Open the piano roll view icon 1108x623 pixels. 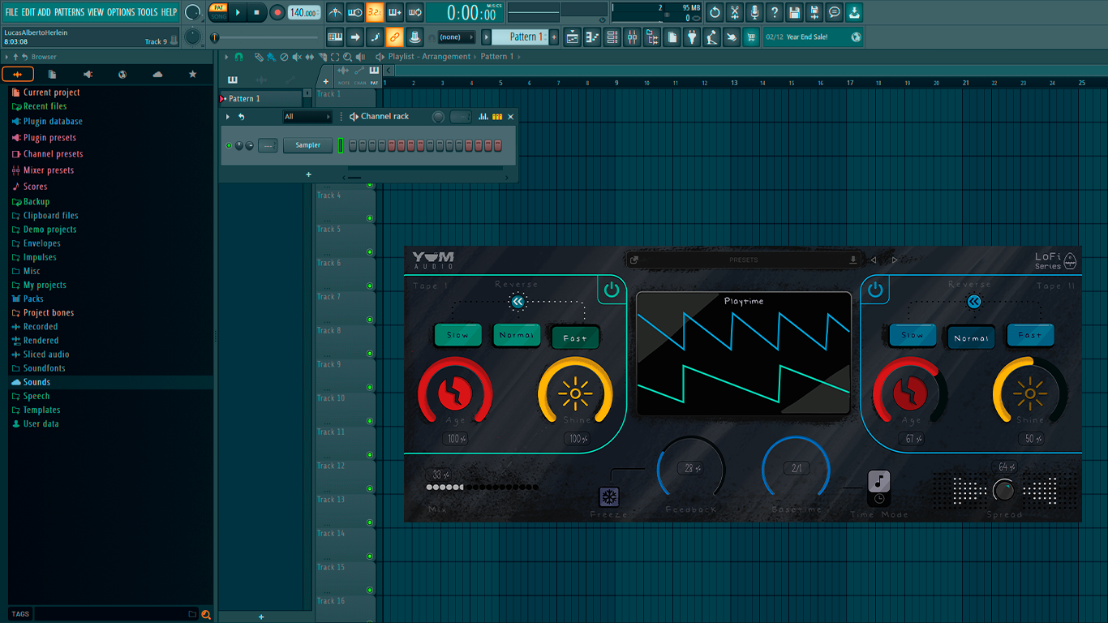[x=592, y=37]
